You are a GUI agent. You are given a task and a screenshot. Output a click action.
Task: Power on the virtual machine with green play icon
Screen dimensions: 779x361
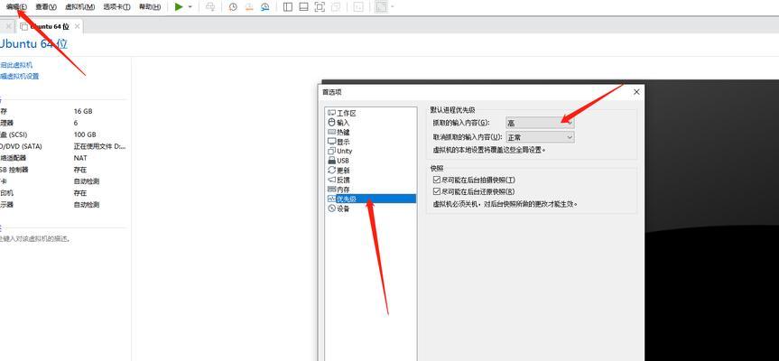tap(179, 7)
